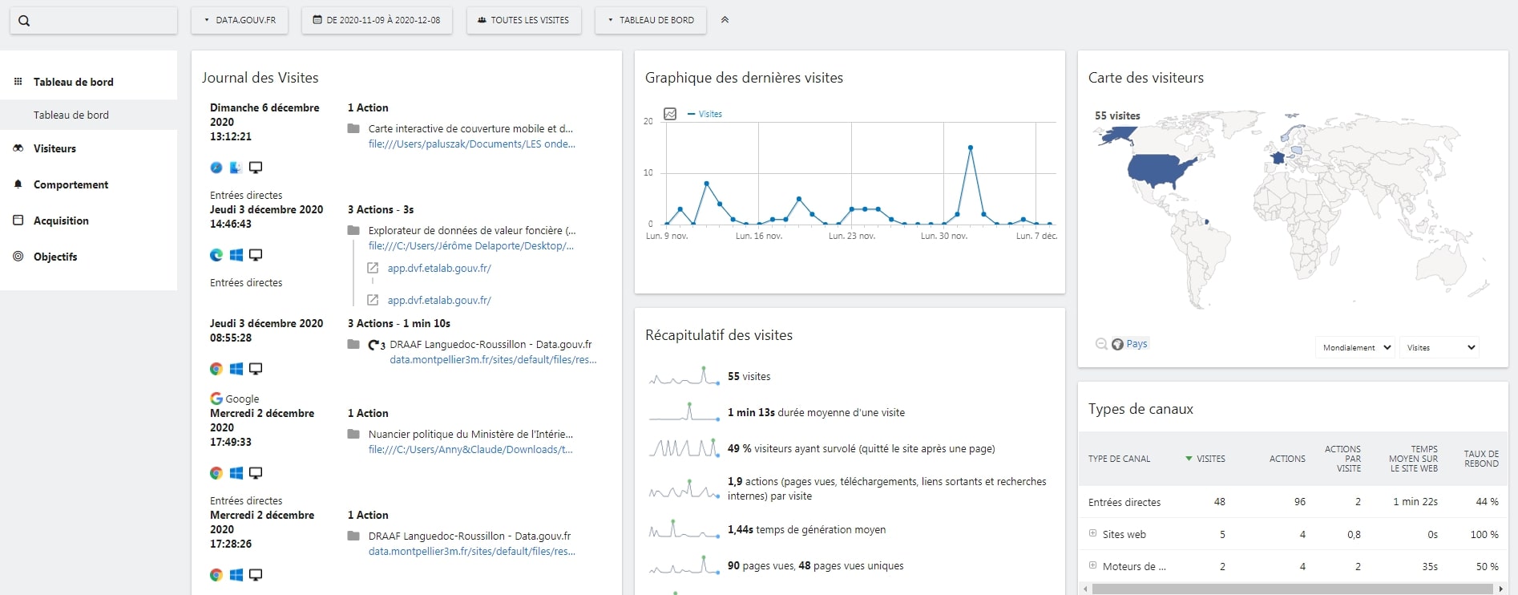1518x595 pixels.
Task: Click the zoom-out magnifier on the visitor map
Action: [x=1101, y=344]
